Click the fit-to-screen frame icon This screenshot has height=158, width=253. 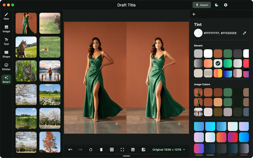(x=122, y=149)
